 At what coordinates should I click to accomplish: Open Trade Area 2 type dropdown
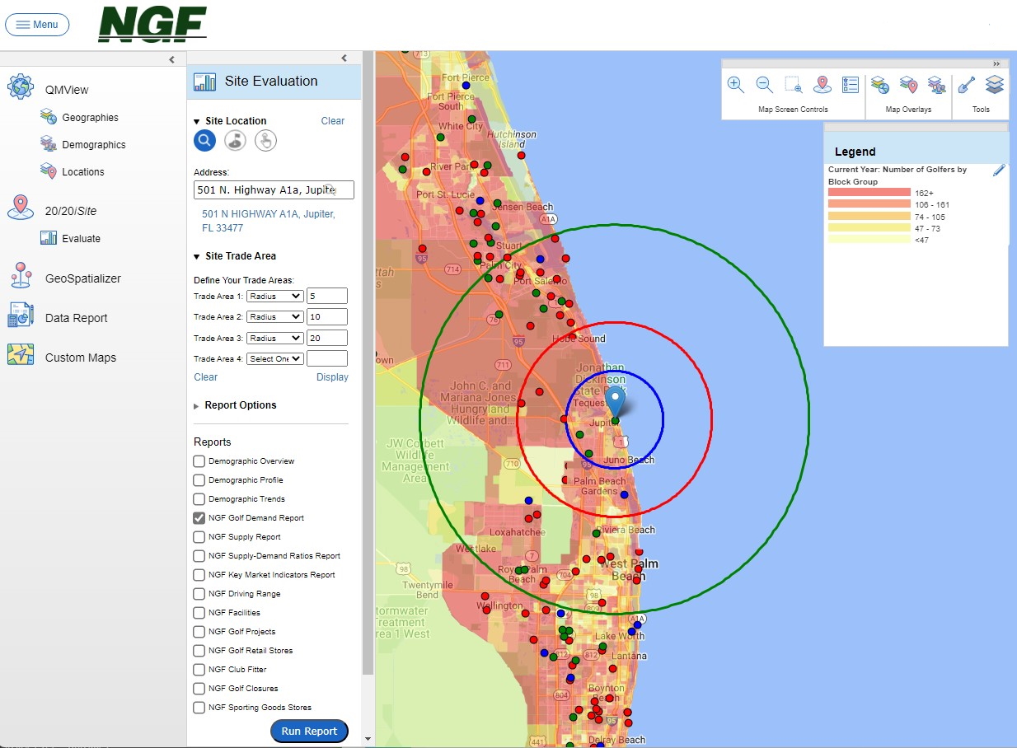(275, 317)
